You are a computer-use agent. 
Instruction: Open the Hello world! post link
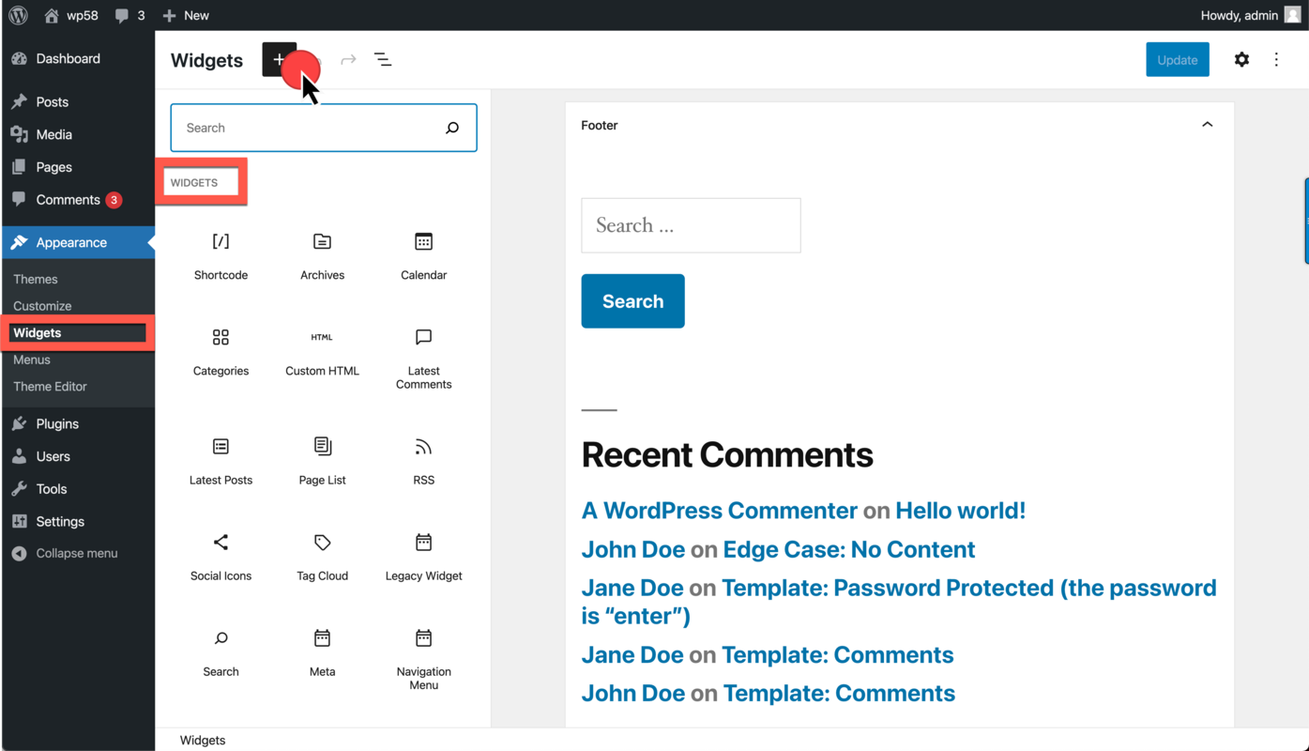coord(959,510)
